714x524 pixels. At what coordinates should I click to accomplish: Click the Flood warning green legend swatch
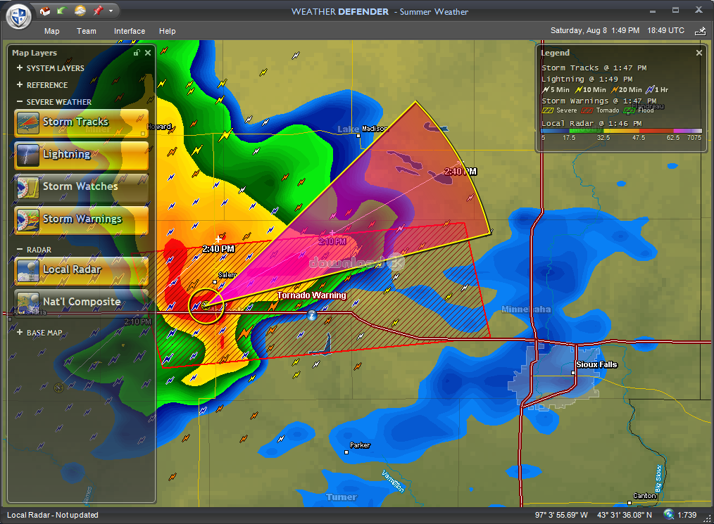(x=630, y=110)
